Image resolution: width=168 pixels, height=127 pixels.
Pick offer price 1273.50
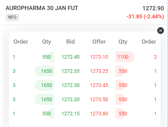(99, 99)
